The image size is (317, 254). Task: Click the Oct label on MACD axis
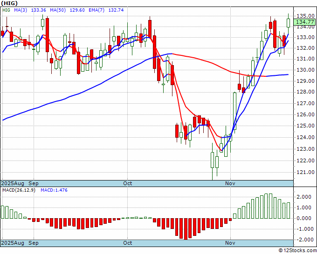128,243
